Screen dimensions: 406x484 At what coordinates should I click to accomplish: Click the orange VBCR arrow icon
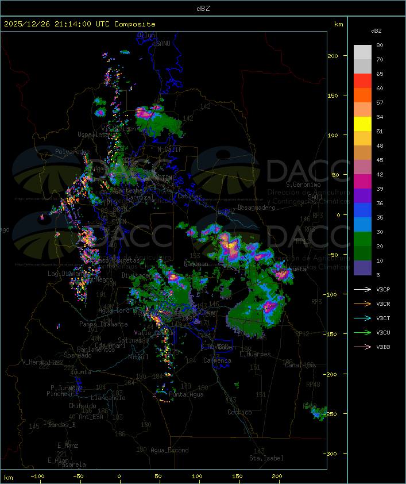tap(362, 304)
